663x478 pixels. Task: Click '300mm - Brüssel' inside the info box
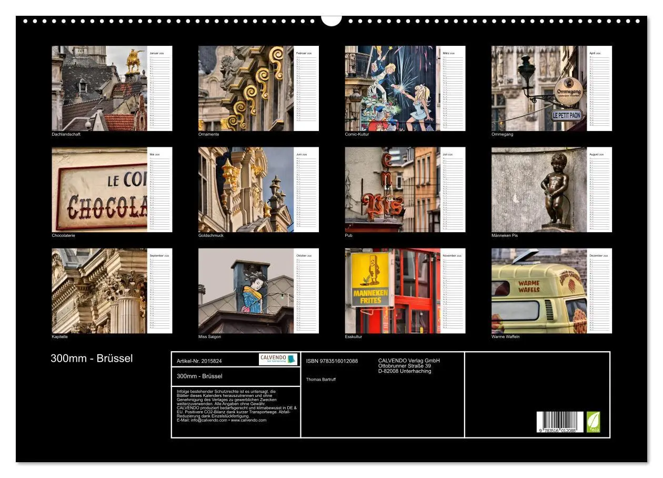point(199,376)
